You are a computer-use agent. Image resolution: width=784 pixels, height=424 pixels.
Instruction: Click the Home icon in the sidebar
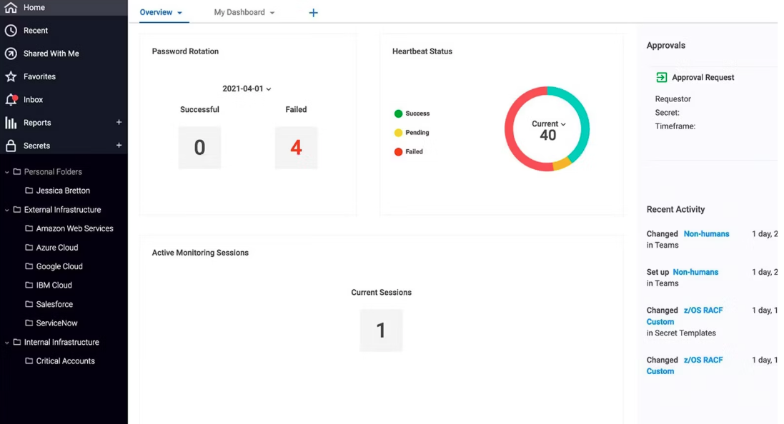point(10,7)
